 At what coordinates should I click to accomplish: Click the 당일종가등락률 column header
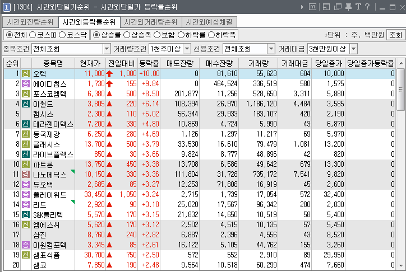tap(371, 63)
